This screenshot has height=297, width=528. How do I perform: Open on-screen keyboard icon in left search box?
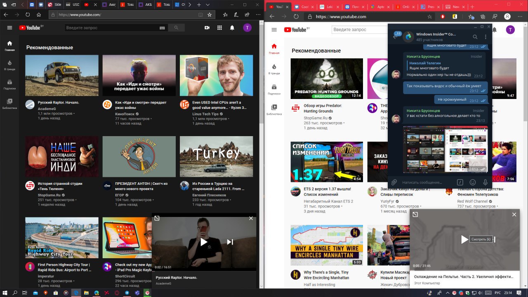(x=163, y=28)
